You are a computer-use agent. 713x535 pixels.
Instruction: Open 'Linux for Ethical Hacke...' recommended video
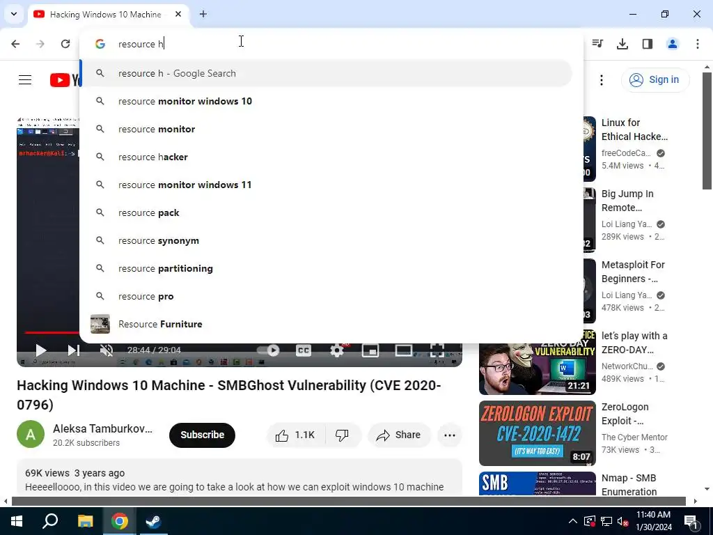pos(635,130)
